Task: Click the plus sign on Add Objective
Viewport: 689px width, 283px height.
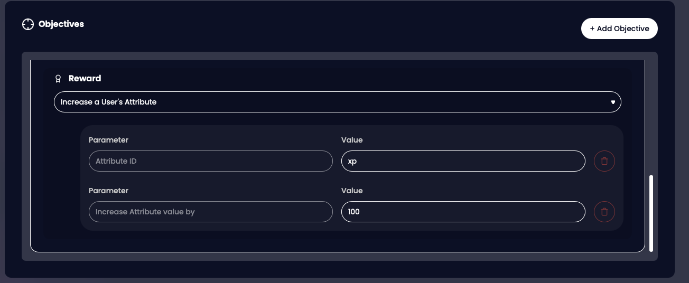Action: pyautogui.click(x=592, y=29)
